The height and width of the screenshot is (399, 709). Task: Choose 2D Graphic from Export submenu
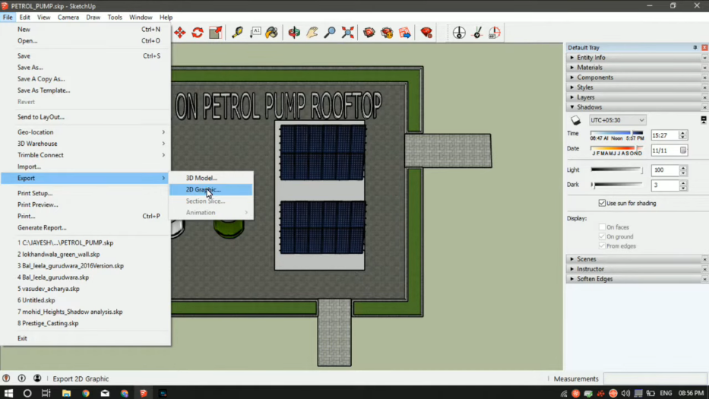(x=203, y=189)
